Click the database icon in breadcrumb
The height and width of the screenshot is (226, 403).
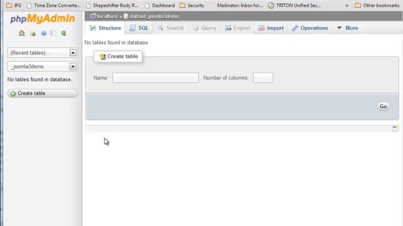[x=126, y=16]
